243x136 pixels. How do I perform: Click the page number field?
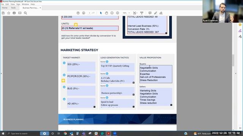[x=90, y=13]
